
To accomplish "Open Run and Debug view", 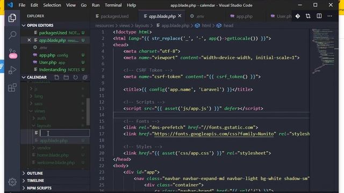I will pyautogui.click(x=12, y=70).
